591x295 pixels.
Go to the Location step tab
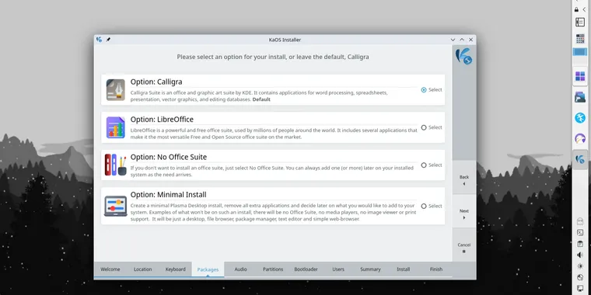(143, 269)
